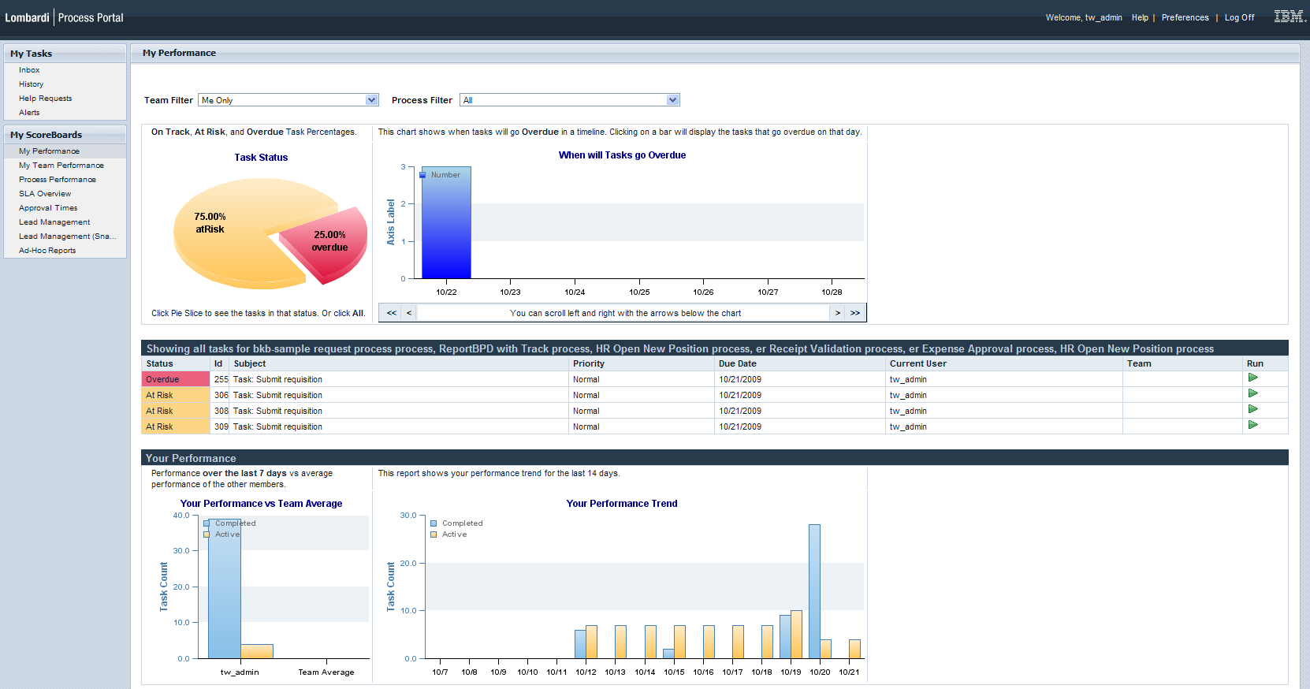The height and width of the screenshot is (689, 1310).
Task: Open Alerts under My Tasks
Action: [29, 113]
